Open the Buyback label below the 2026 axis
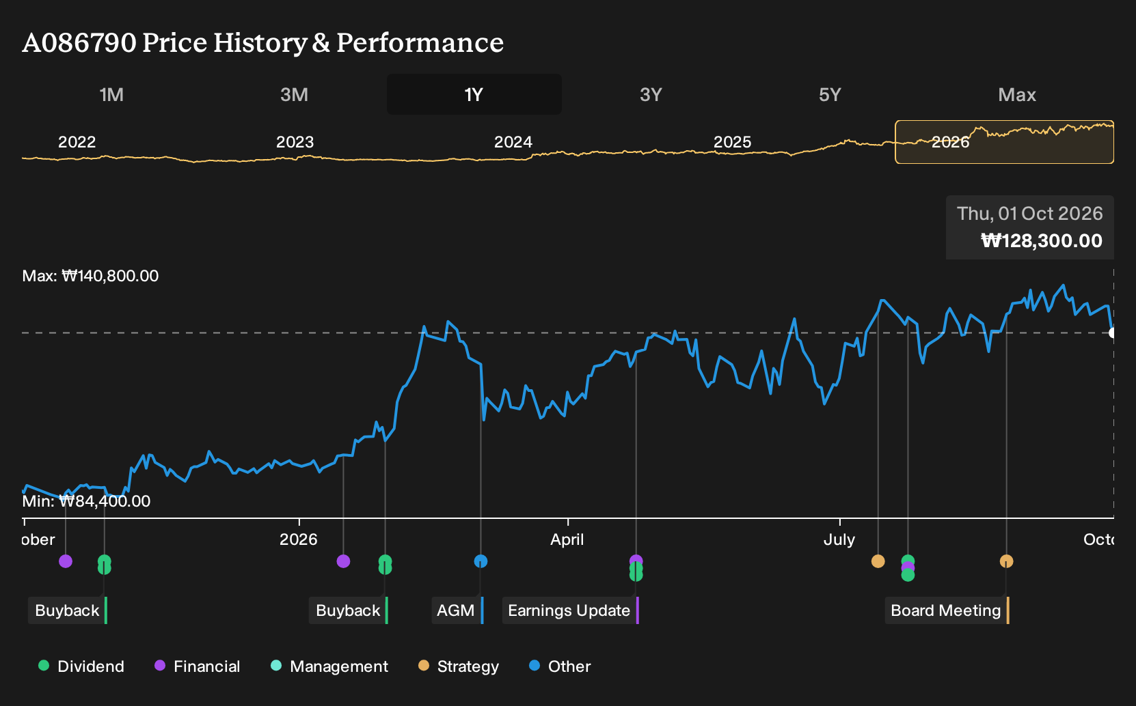This screenshot has width=1136, height=706. tap(349, 610)
